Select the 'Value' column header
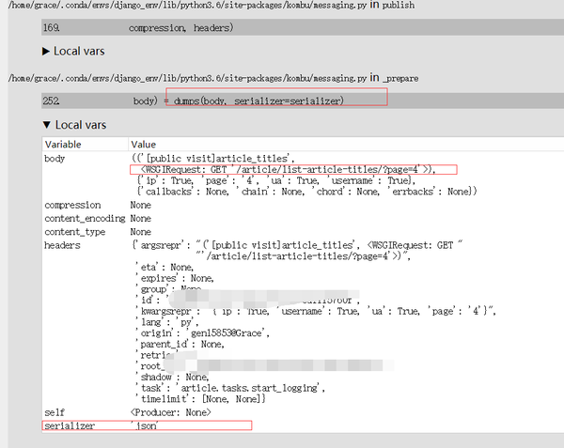This screenshot has height=448, width=564. coord(143,145)
